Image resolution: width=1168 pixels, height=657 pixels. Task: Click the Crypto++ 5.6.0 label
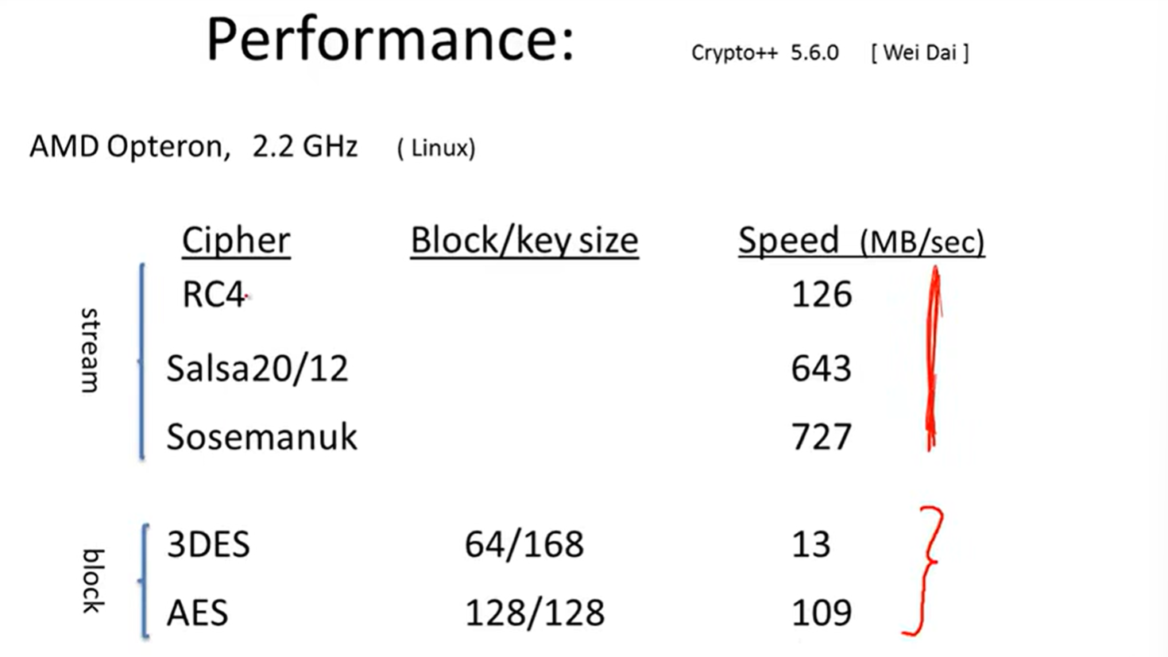point(764,53)
